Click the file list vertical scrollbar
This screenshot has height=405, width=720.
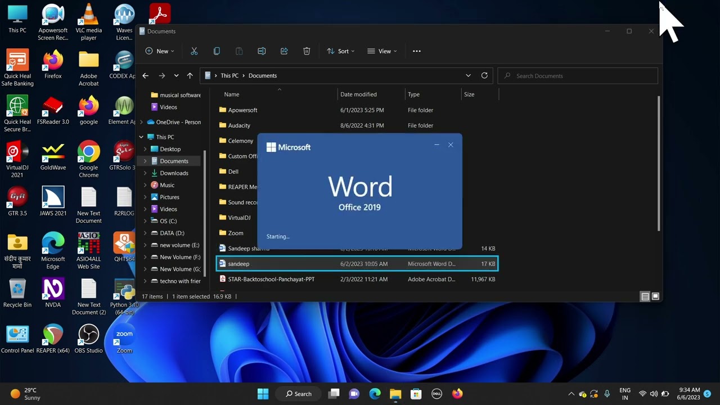(x=659, y=163)
